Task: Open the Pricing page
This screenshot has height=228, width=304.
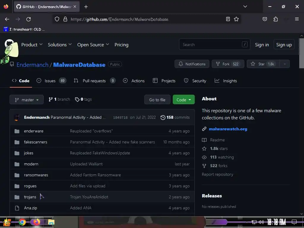Action: [121, 45]
